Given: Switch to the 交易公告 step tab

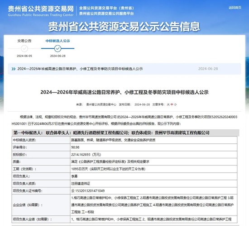Looking at the screenshot, I should 24,41.
